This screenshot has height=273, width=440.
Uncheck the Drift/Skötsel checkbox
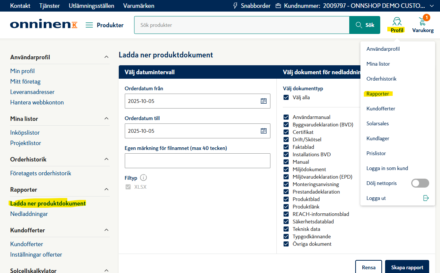pyautogui.click(x=286, y=139)
